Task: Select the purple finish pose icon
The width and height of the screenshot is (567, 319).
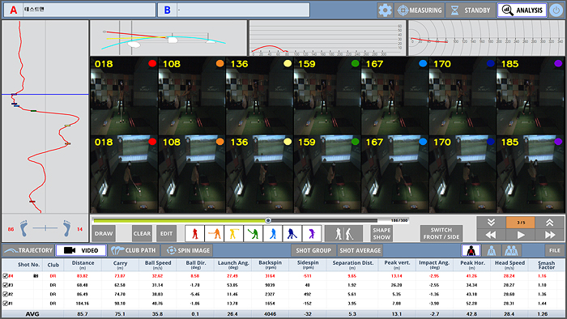Action: tap(312, 234)
